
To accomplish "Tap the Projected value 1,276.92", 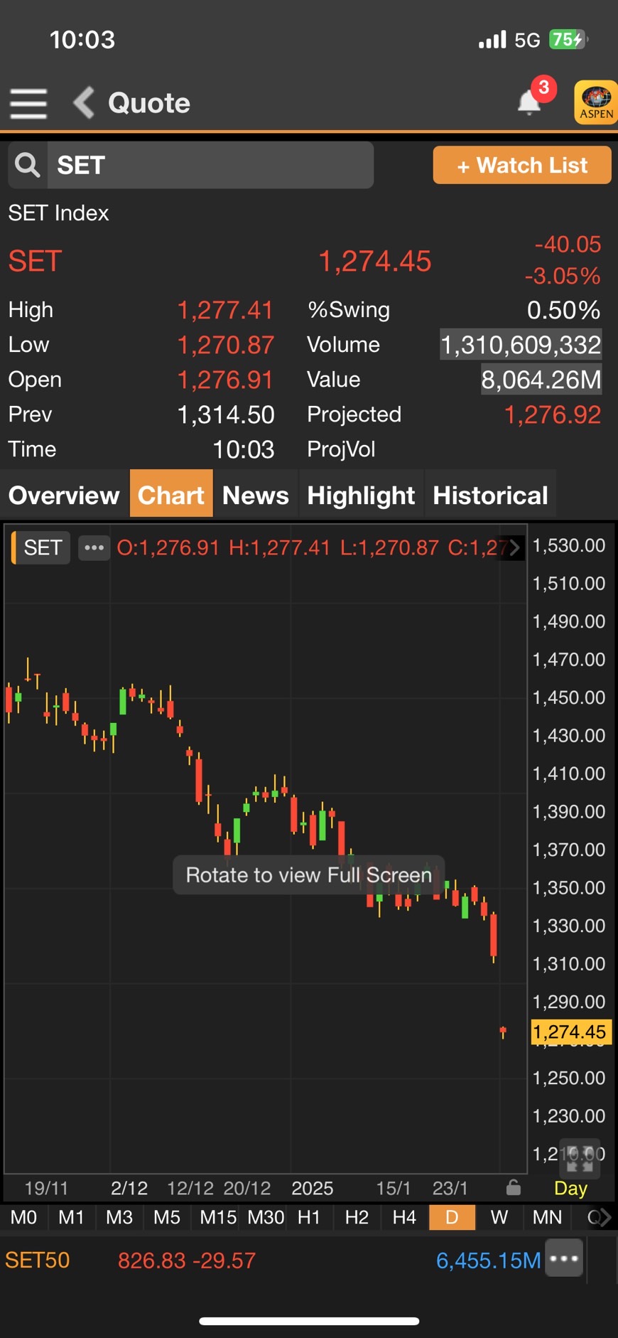I will point(553,414).
